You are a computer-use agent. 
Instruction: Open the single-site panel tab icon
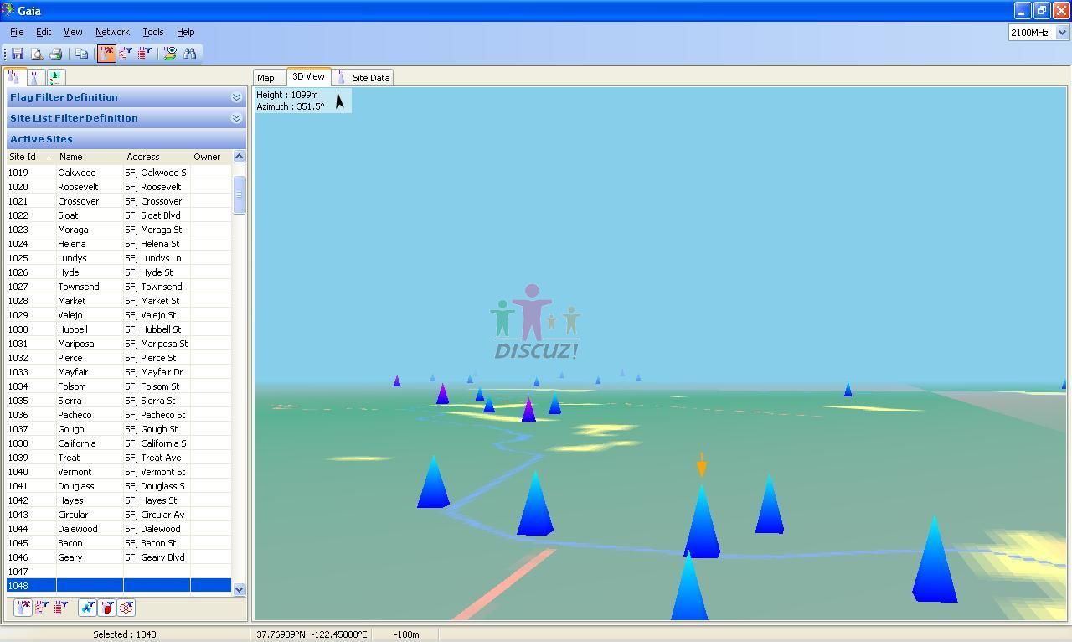tap(34, 77)
